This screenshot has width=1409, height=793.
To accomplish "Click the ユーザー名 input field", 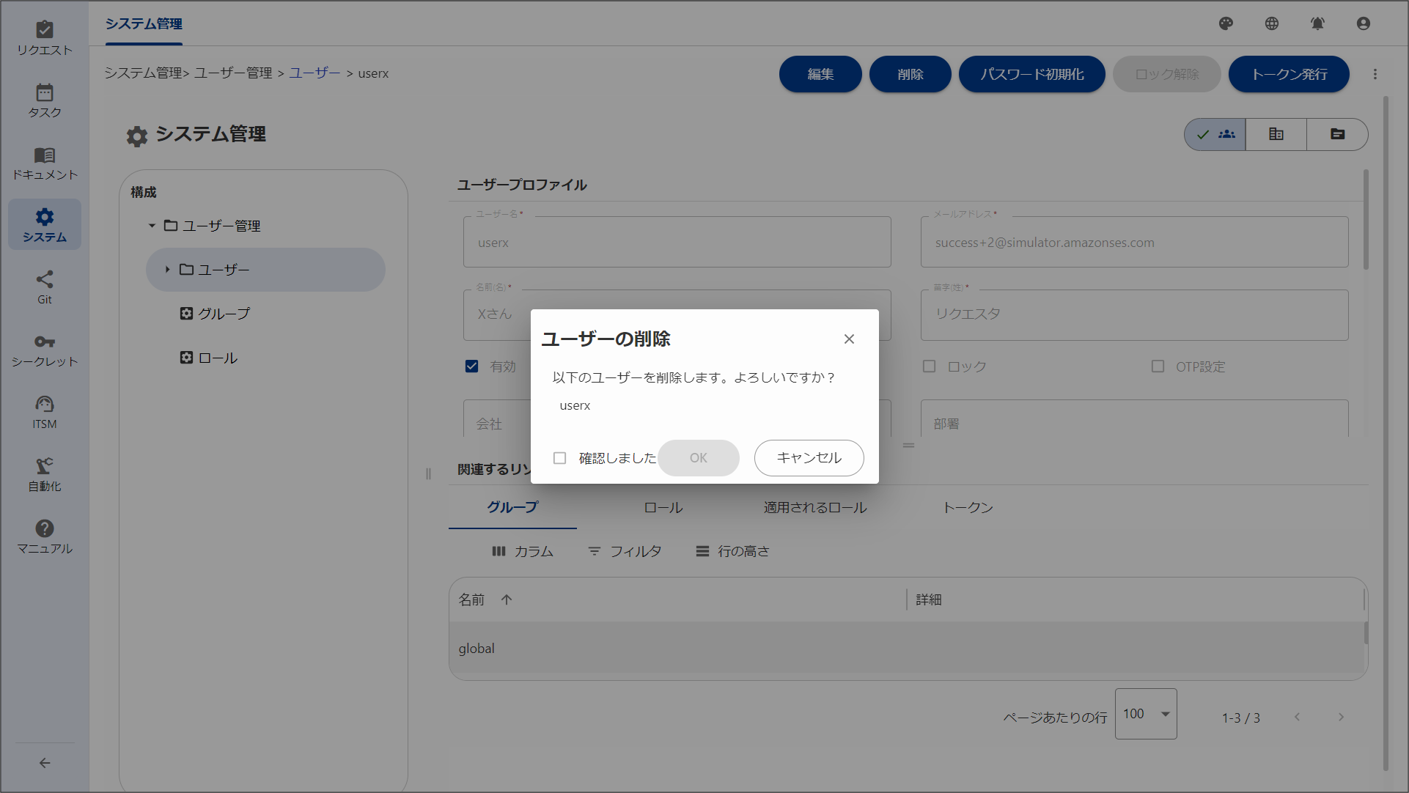I will (x=677, y=242).
